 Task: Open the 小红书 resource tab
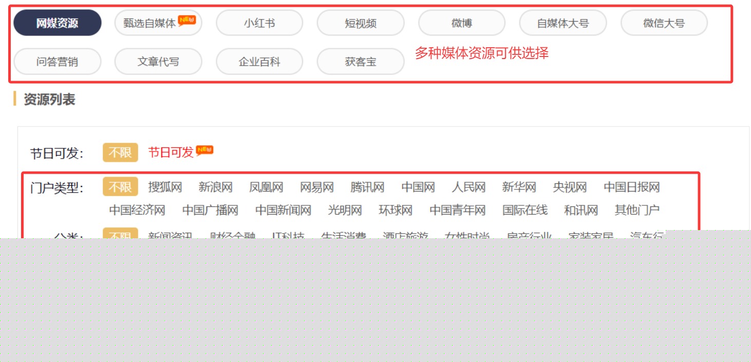point(259,23)
